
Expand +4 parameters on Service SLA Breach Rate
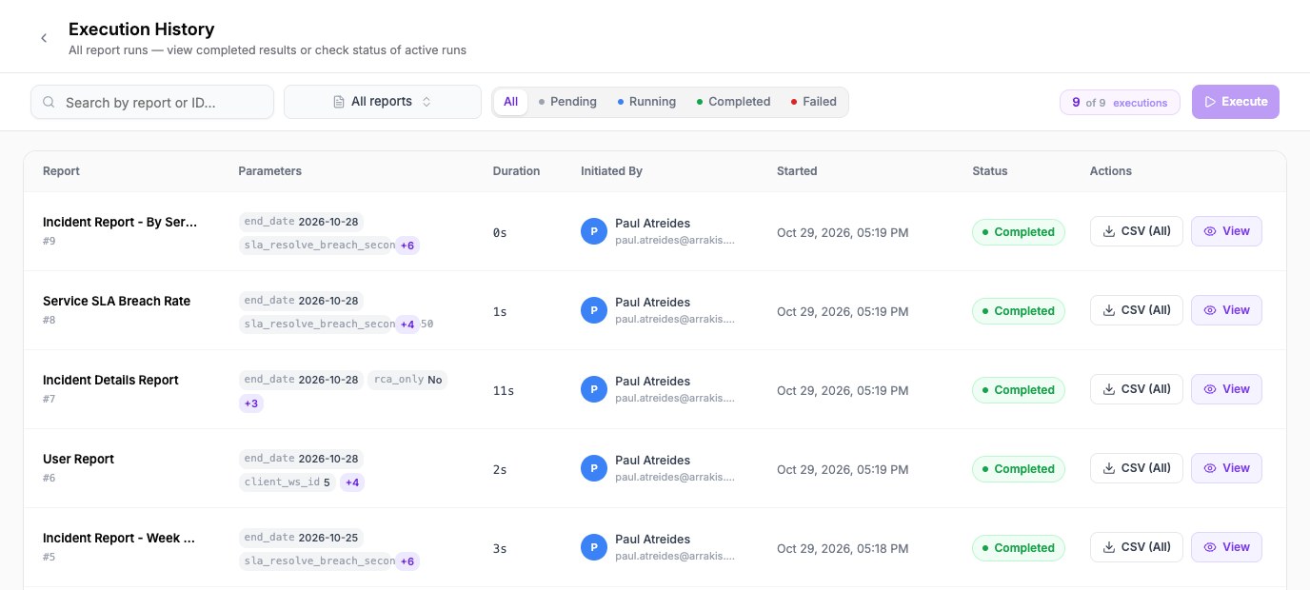(407, 324)
